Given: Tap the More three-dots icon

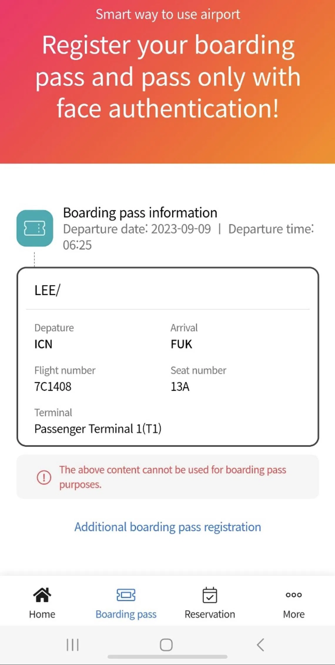Looking at the screenshot, I should [294, 595].
